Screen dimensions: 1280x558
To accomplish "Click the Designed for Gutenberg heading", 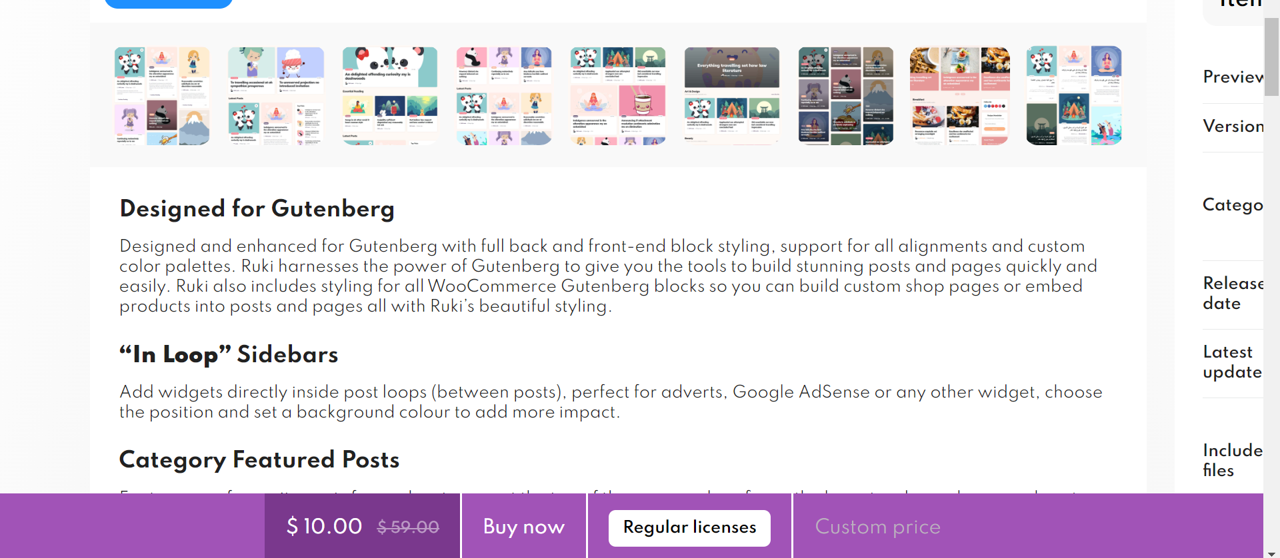I will 257,209.
